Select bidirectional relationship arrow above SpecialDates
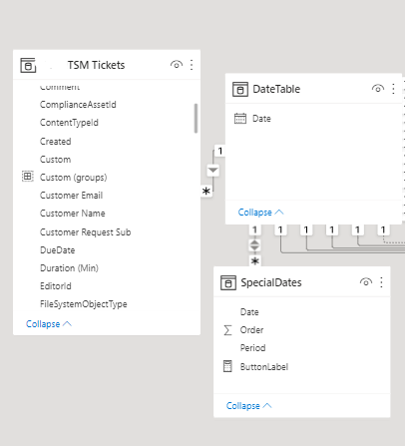Image resolution: width=405 pixels, height=446 pixels. 254,245
